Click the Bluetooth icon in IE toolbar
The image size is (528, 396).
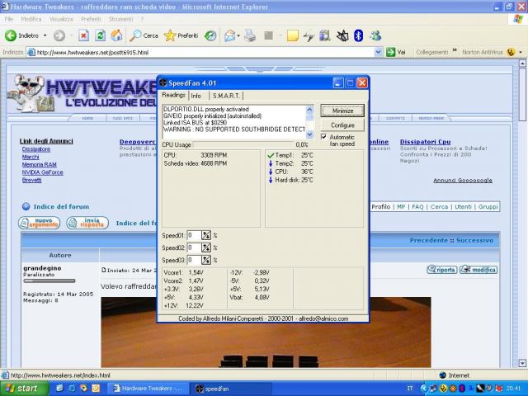(358, 35)
